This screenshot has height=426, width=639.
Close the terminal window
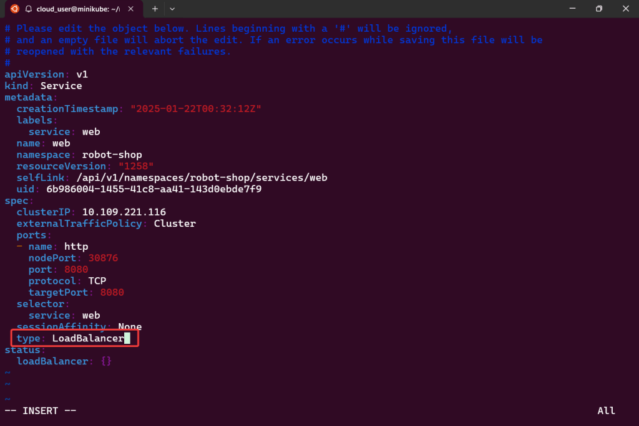(x=625, y=9)
